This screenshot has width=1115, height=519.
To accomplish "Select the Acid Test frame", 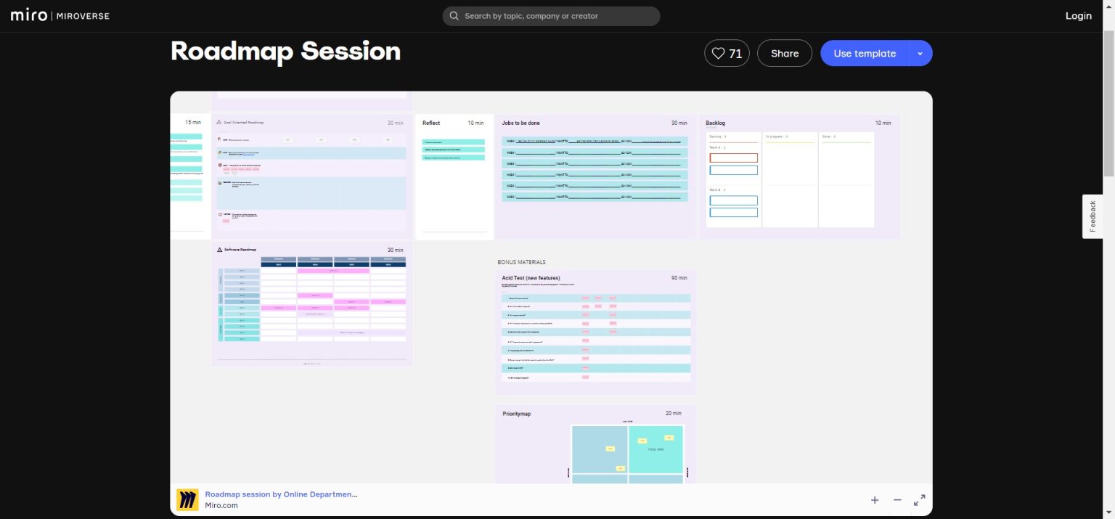I will 595,332.
